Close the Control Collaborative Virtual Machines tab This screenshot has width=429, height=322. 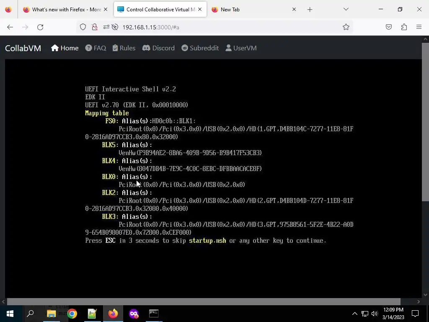200,9
